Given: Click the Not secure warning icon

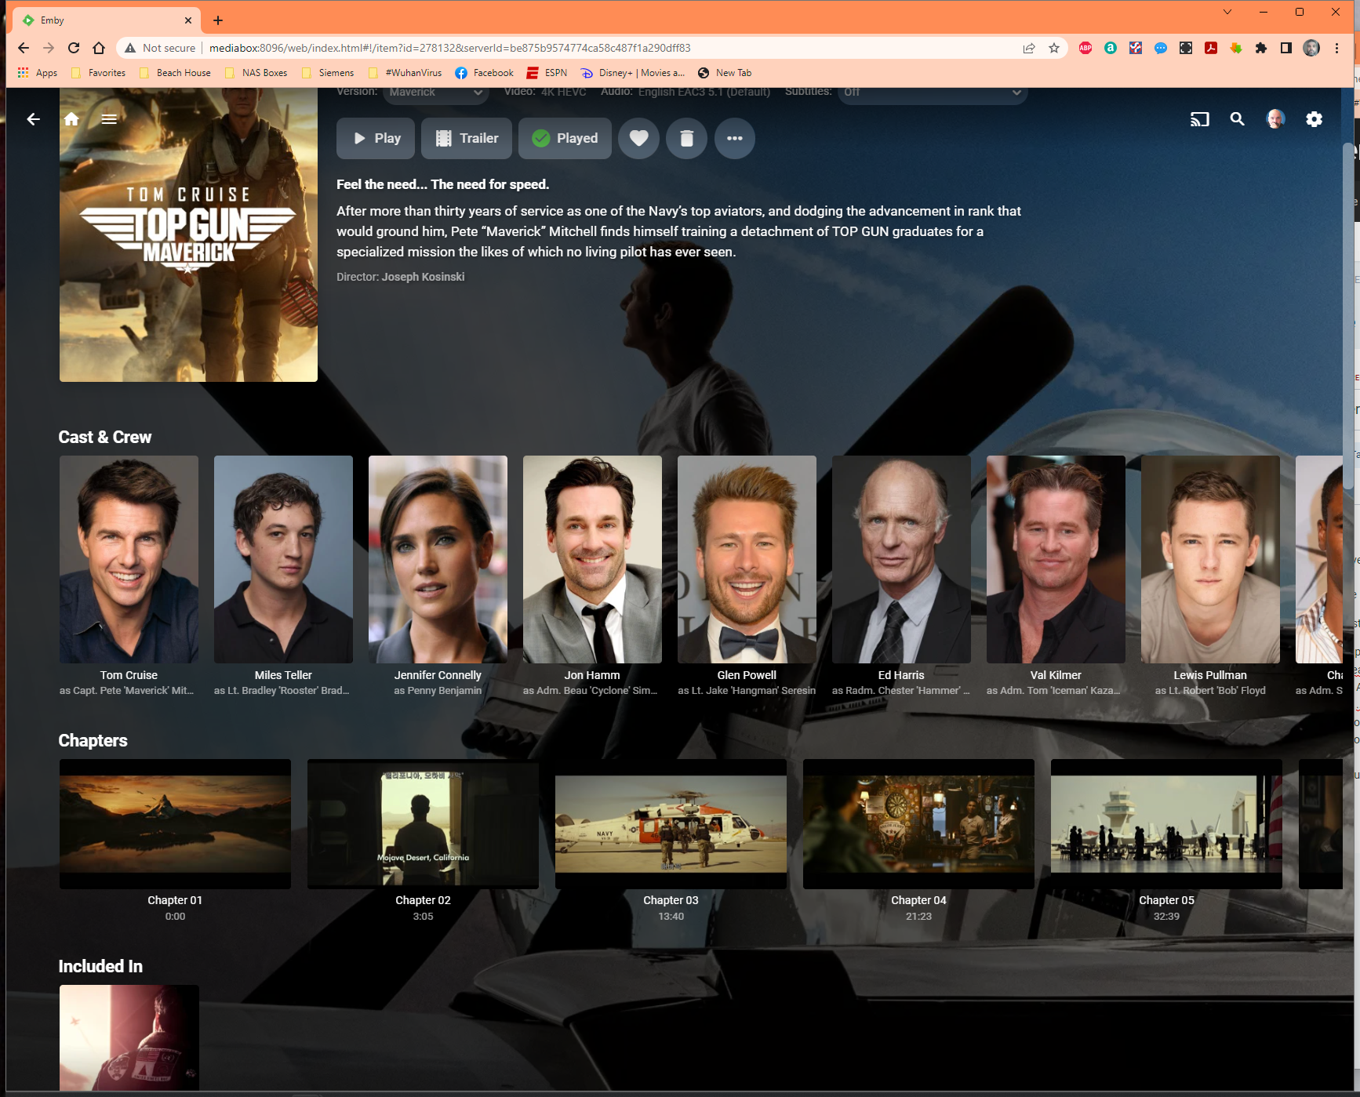Looking at the screenshot, I should (x=130, y=48).
